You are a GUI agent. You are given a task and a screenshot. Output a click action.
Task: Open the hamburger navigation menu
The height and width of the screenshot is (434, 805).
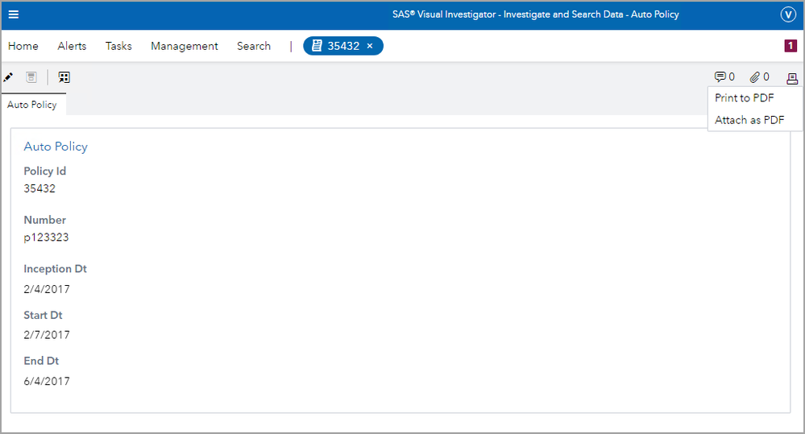14,14
